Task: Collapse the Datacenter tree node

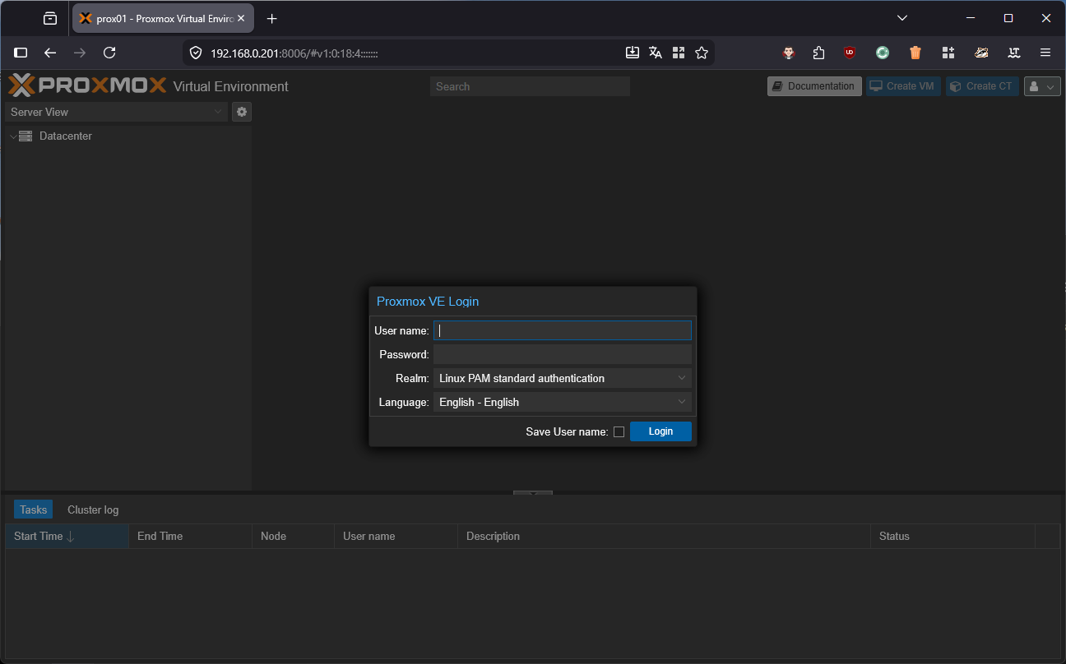Action: (12, 136)
